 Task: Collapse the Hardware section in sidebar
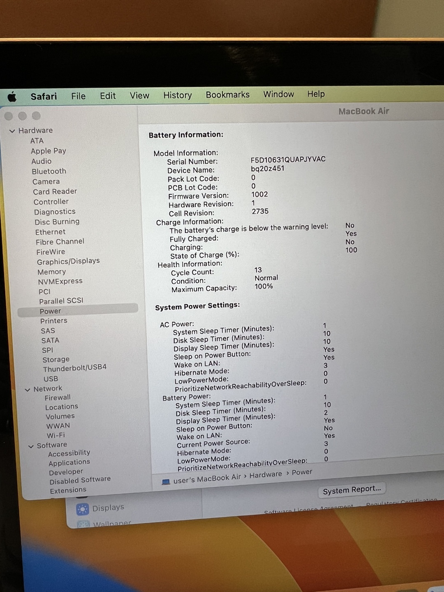click(12, 131)
